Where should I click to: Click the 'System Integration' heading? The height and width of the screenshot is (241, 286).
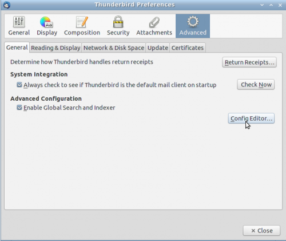[x=39, y=74]
